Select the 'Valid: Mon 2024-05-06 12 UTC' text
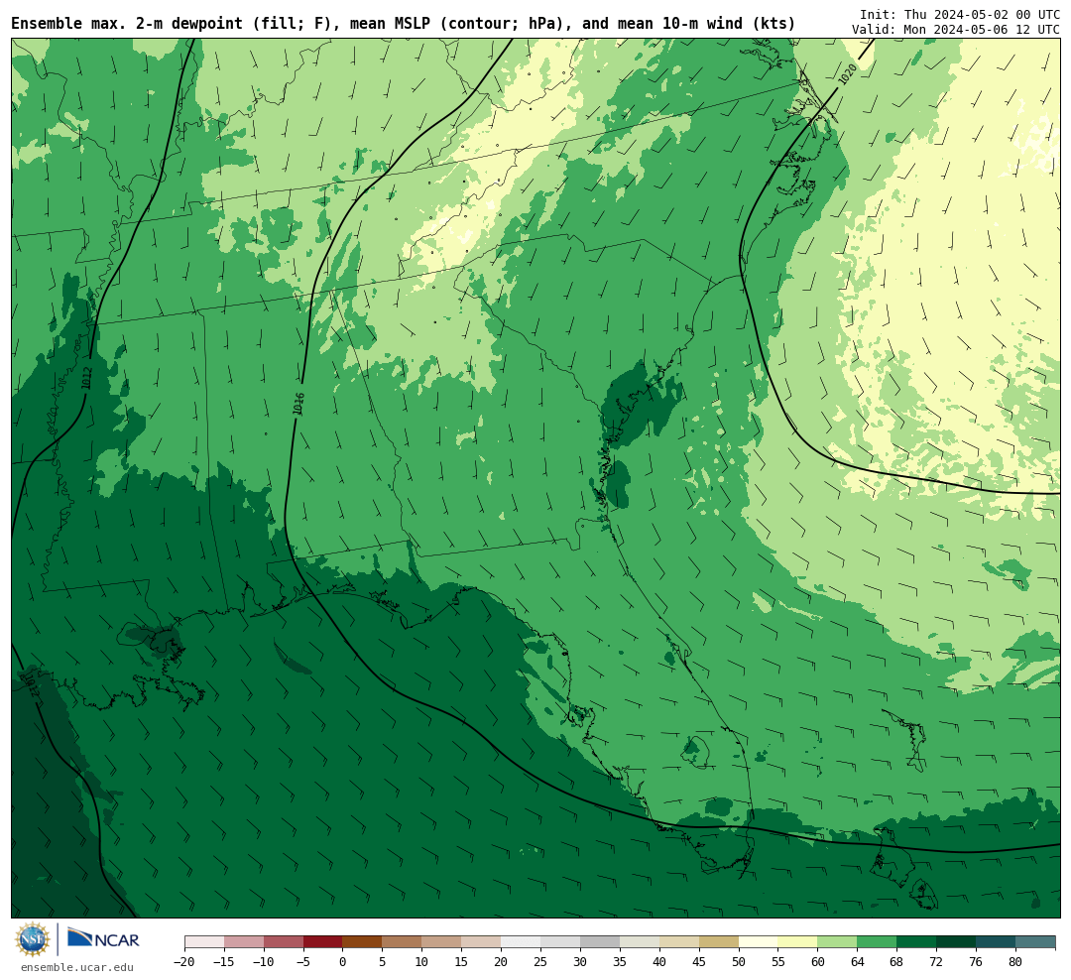 956,30
